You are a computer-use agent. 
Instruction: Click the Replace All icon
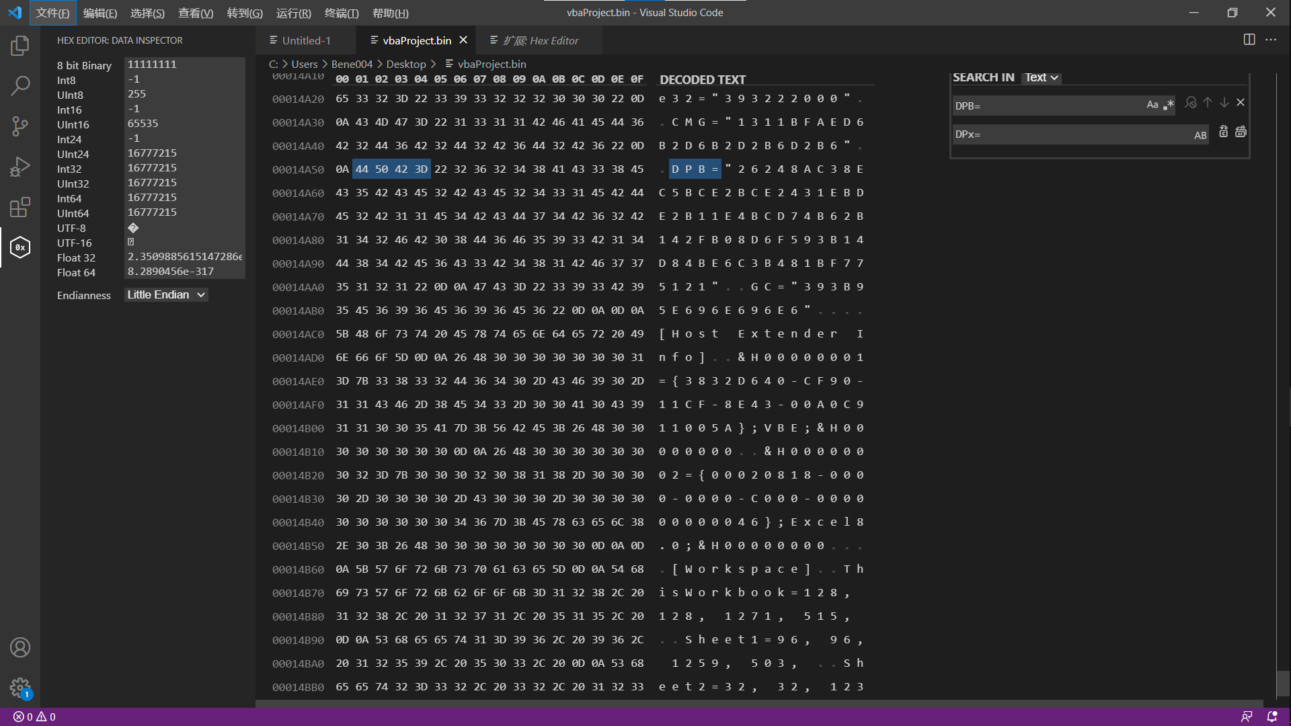click(1241, 132)
